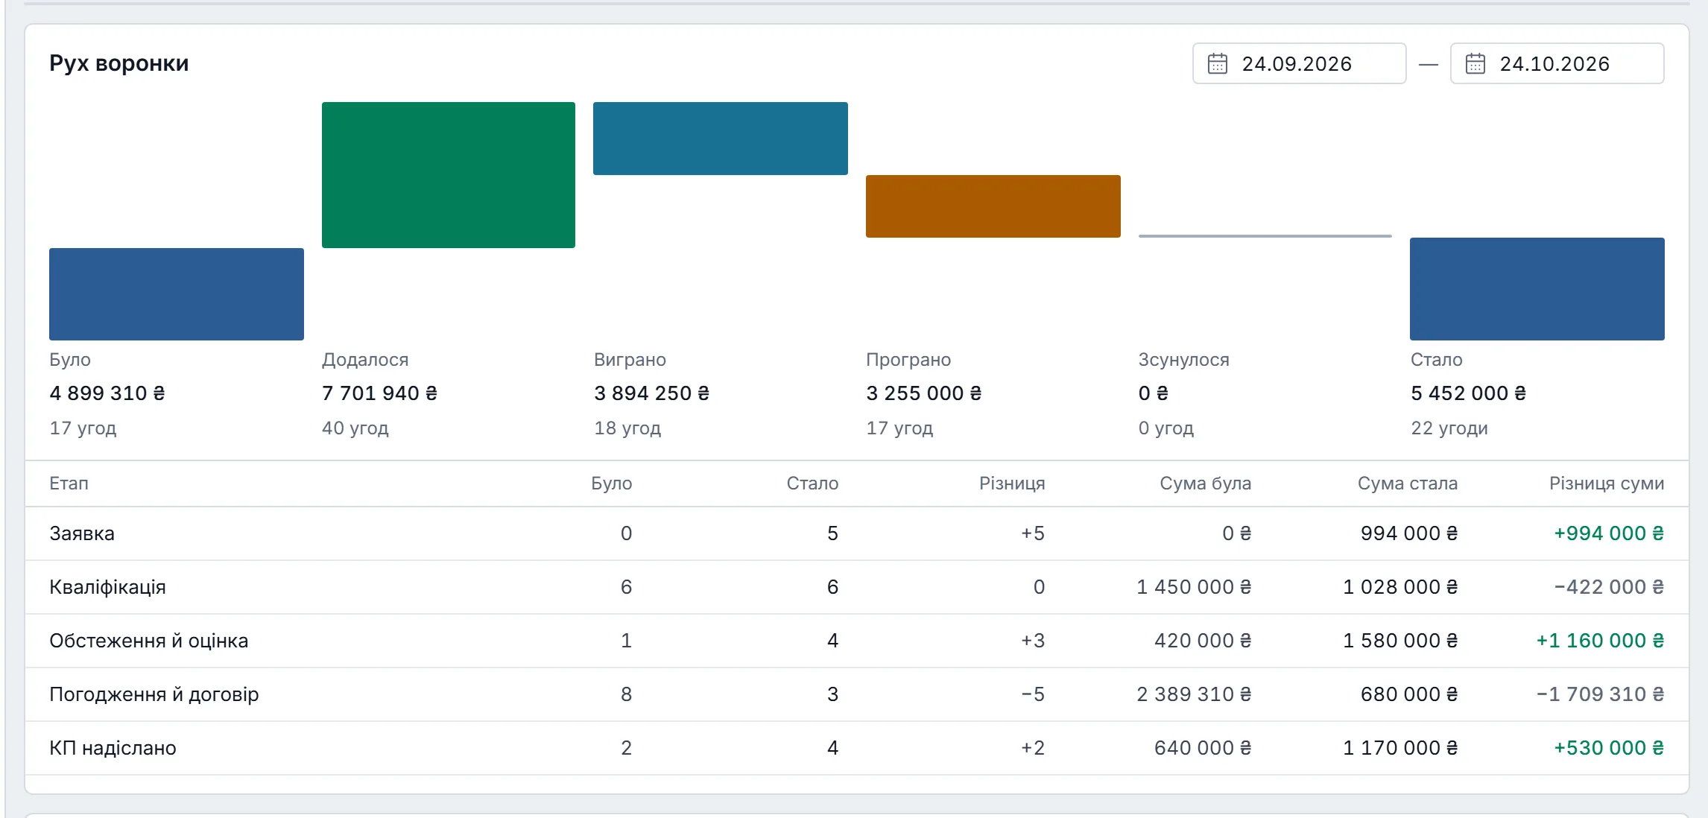Edit the start date field 24.09.2026

pos(1299,63)
